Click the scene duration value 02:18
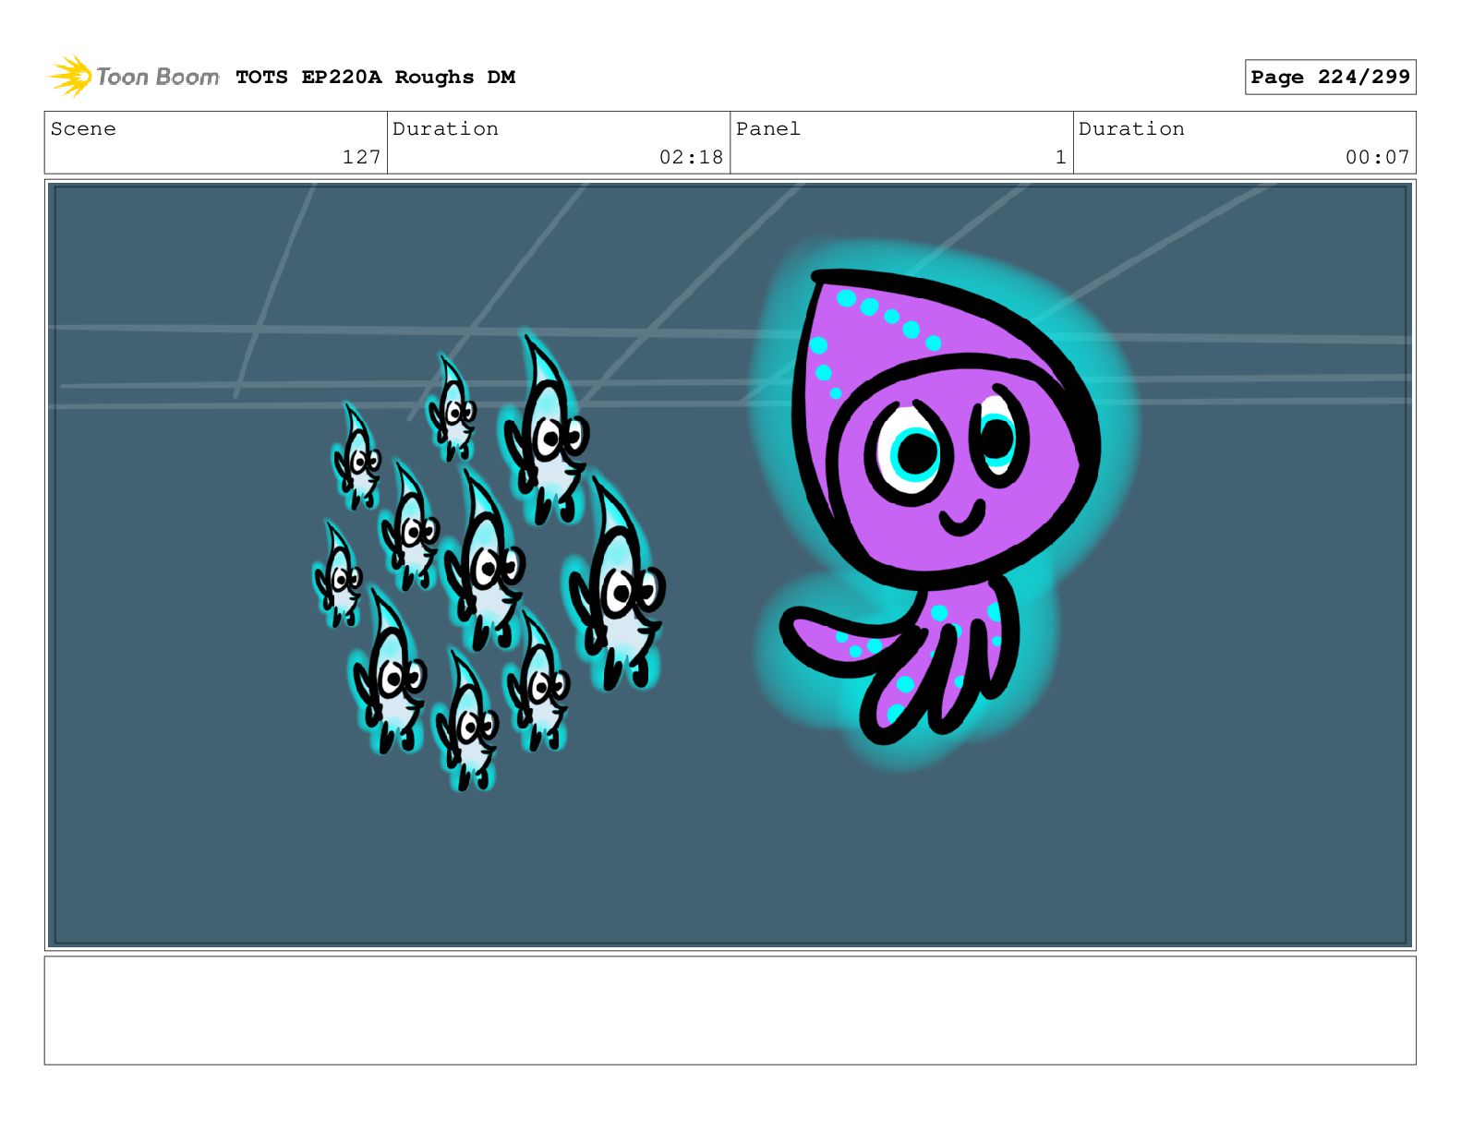The width and height of the screenshot is (1461, 1131). [691, 157]
